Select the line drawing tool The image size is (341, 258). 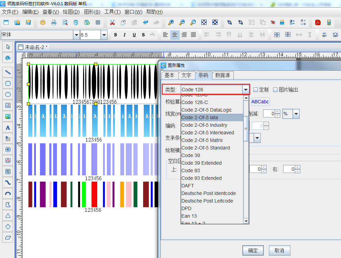click(x=8, y=72)
